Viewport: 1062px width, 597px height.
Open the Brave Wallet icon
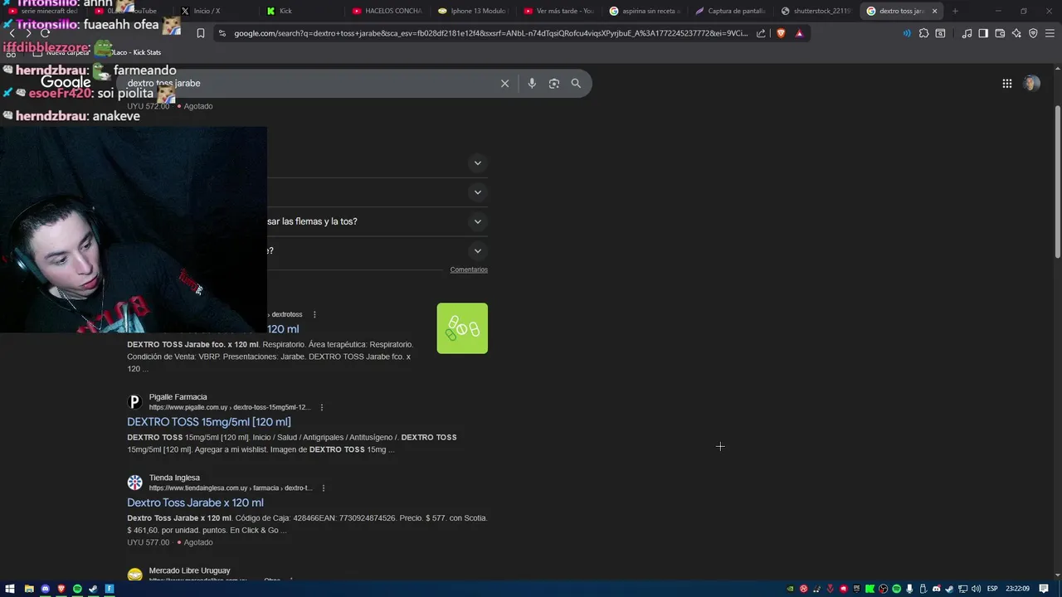pos(1000,33)
